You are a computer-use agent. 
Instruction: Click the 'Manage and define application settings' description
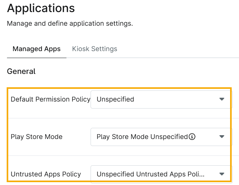click(70, 23)
